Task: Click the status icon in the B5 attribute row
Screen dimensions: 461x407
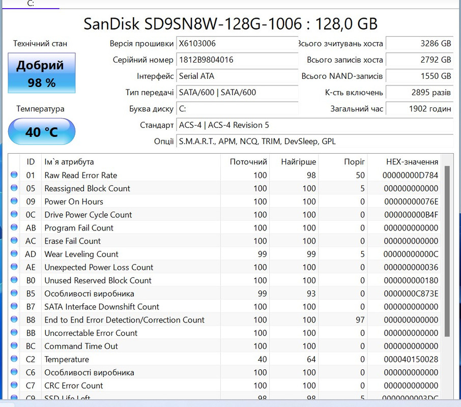Action: (14, 293)
